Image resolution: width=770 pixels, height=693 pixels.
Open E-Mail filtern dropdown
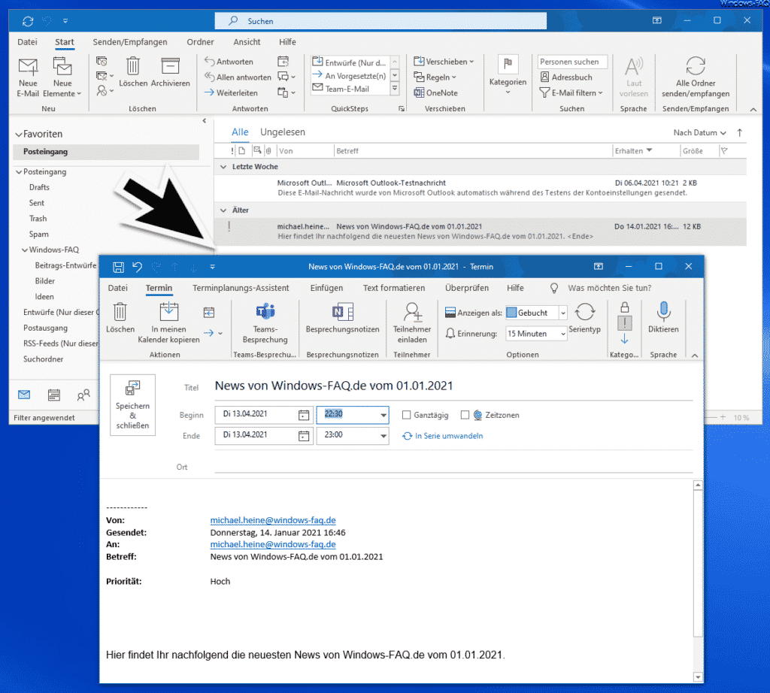(x=571, y=92)
